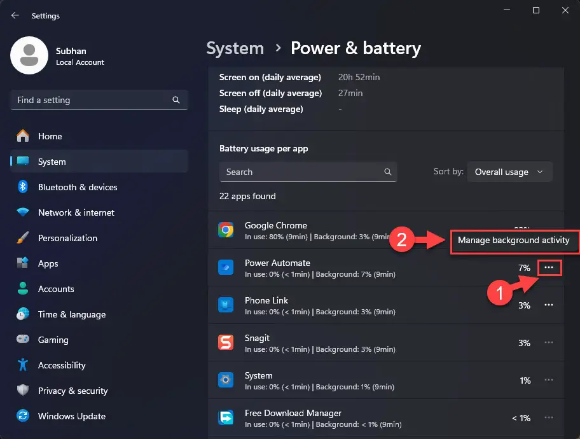Viewport: 580px width, 439px height.
Task: Click the Time & language clock icon
Action: (22, 314)
